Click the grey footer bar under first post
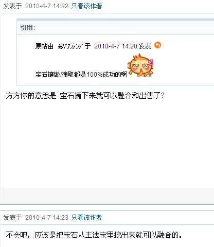 point(108,196)
